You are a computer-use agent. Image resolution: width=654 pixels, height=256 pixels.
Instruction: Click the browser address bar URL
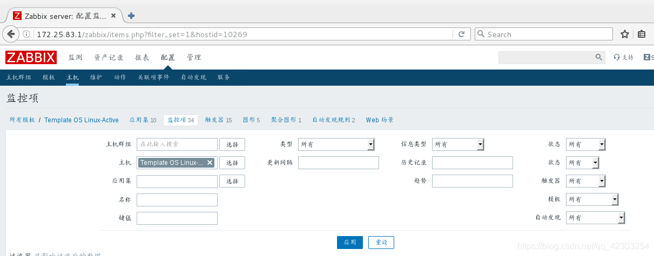coord(142,34)
